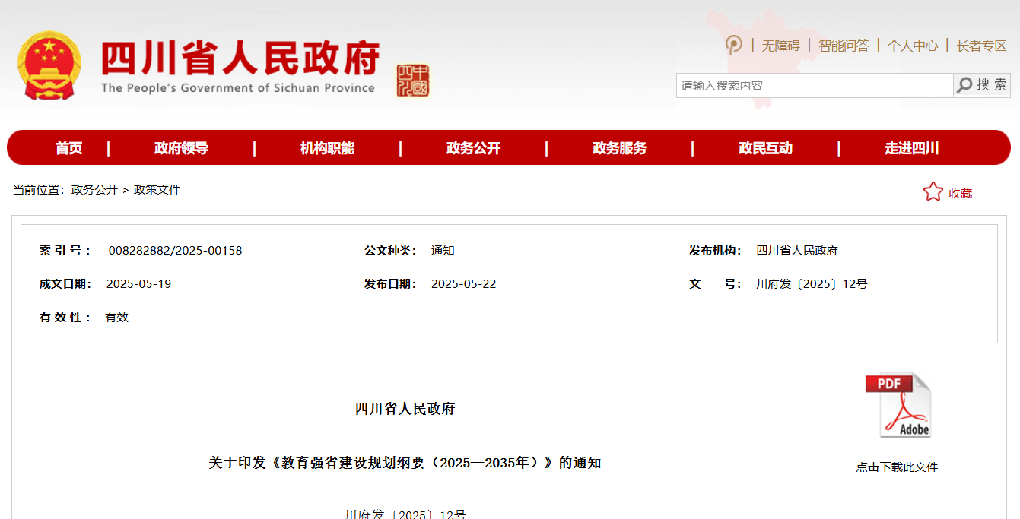Focus the search input field
The image size is (1020, 519).
814,85
